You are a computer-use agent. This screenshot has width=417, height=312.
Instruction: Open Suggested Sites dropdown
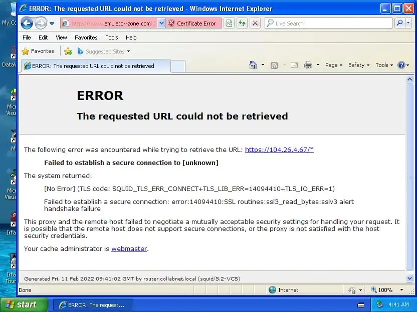coord(104,51)
